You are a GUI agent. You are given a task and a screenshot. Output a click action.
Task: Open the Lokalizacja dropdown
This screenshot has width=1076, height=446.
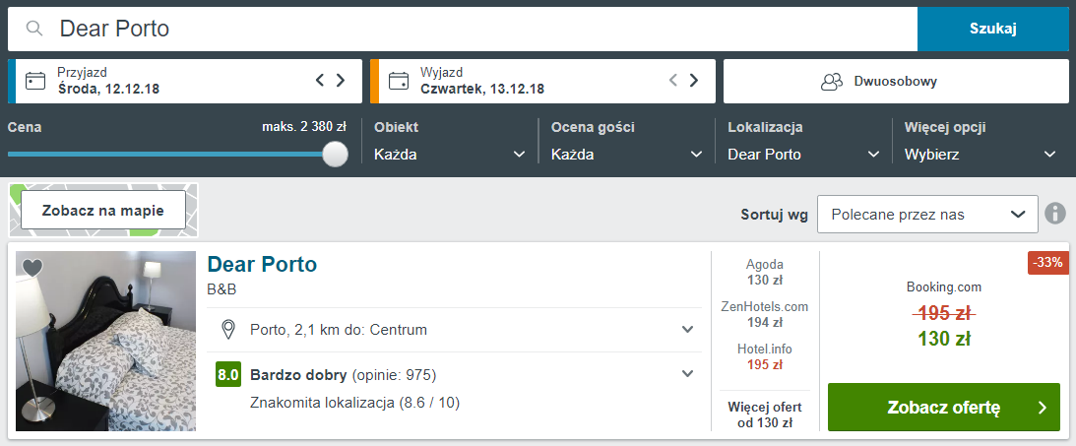pos(803,155)
